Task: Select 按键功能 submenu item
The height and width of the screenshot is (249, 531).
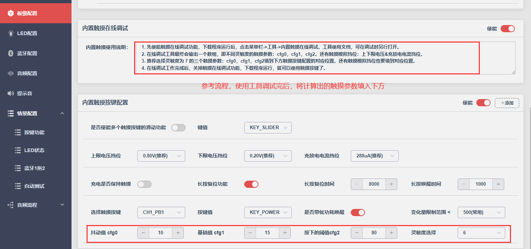Action: (36, 132)
